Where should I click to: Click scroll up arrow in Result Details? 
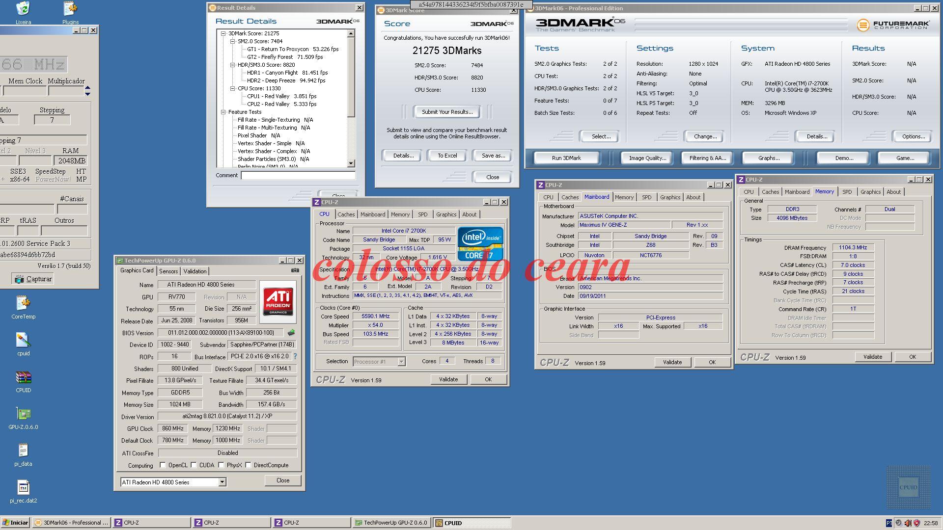(x=351, y=33)
